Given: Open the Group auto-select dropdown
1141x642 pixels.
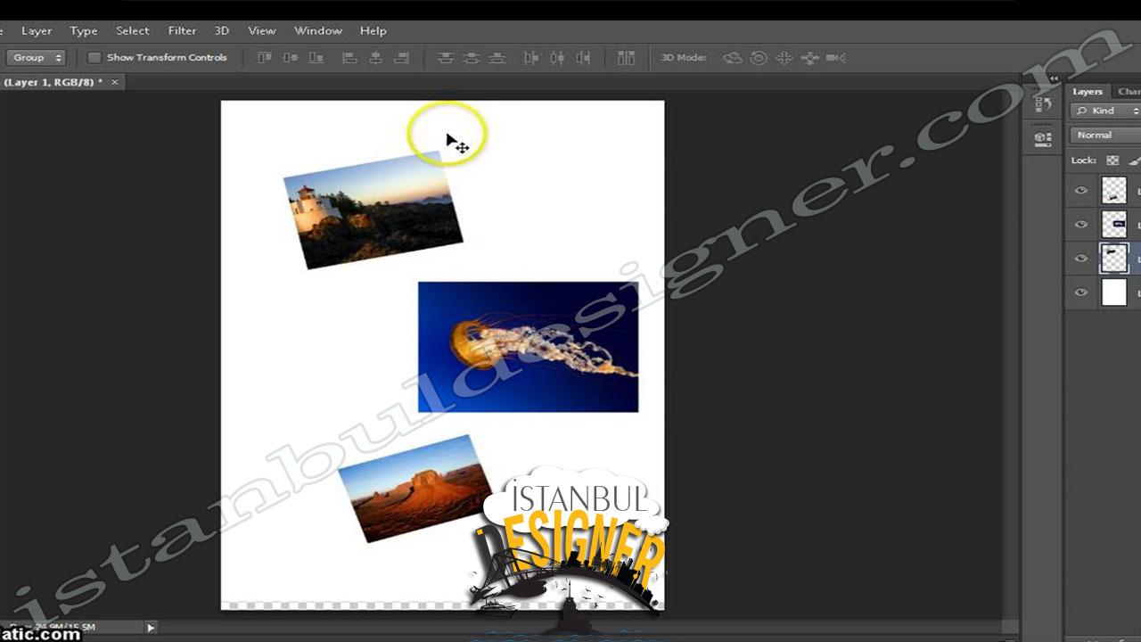Looking at the screenshot, I should [x=37, y=58].
